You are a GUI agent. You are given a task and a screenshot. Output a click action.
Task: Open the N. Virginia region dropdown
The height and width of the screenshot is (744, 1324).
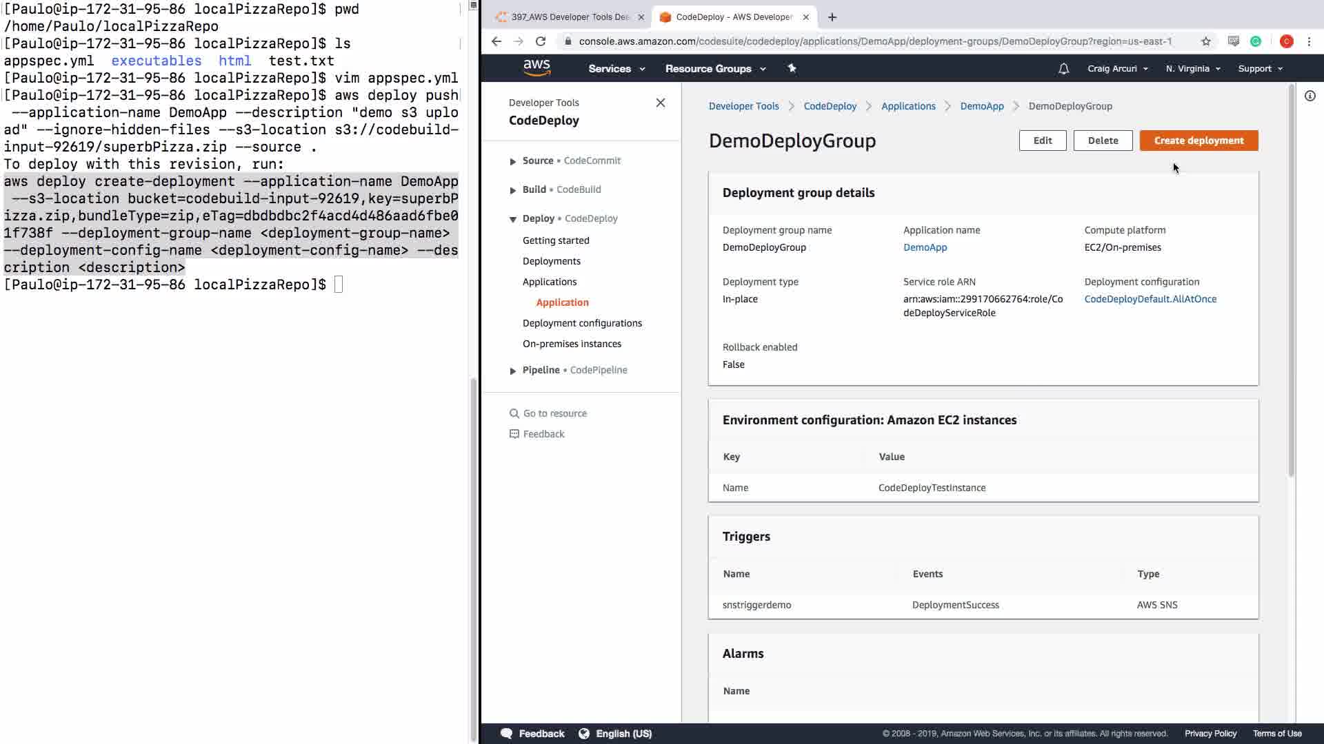(1192, 69)
